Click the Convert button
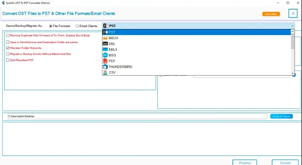The height and width of the screenshot is (165, 302). [x=285, y=163]
